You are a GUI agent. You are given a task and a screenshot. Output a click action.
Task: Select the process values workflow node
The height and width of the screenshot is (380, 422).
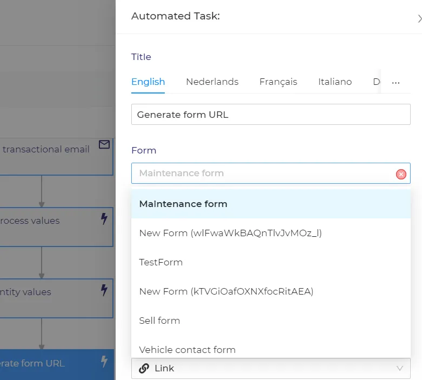(x=57, y=227)
